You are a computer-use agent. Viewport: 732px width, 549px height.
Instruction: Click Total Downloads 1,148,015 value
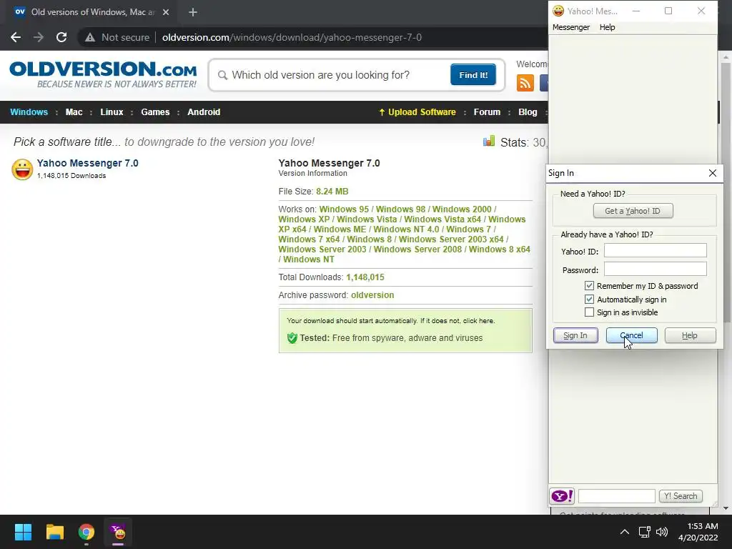point(365,277)
